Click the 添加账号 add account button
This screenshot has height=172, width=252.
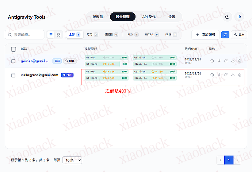tap(205, 35)
